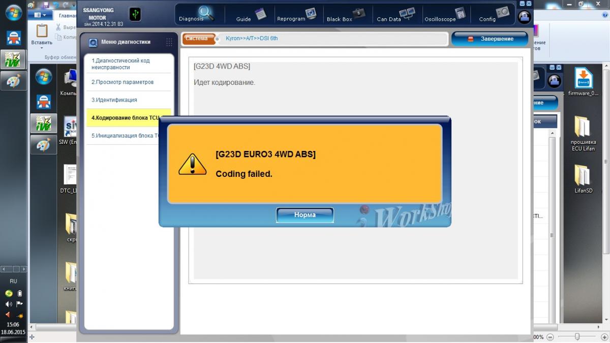Open the Can Data monitor
The height and width of the screenshot is (343, 610).
395,14
